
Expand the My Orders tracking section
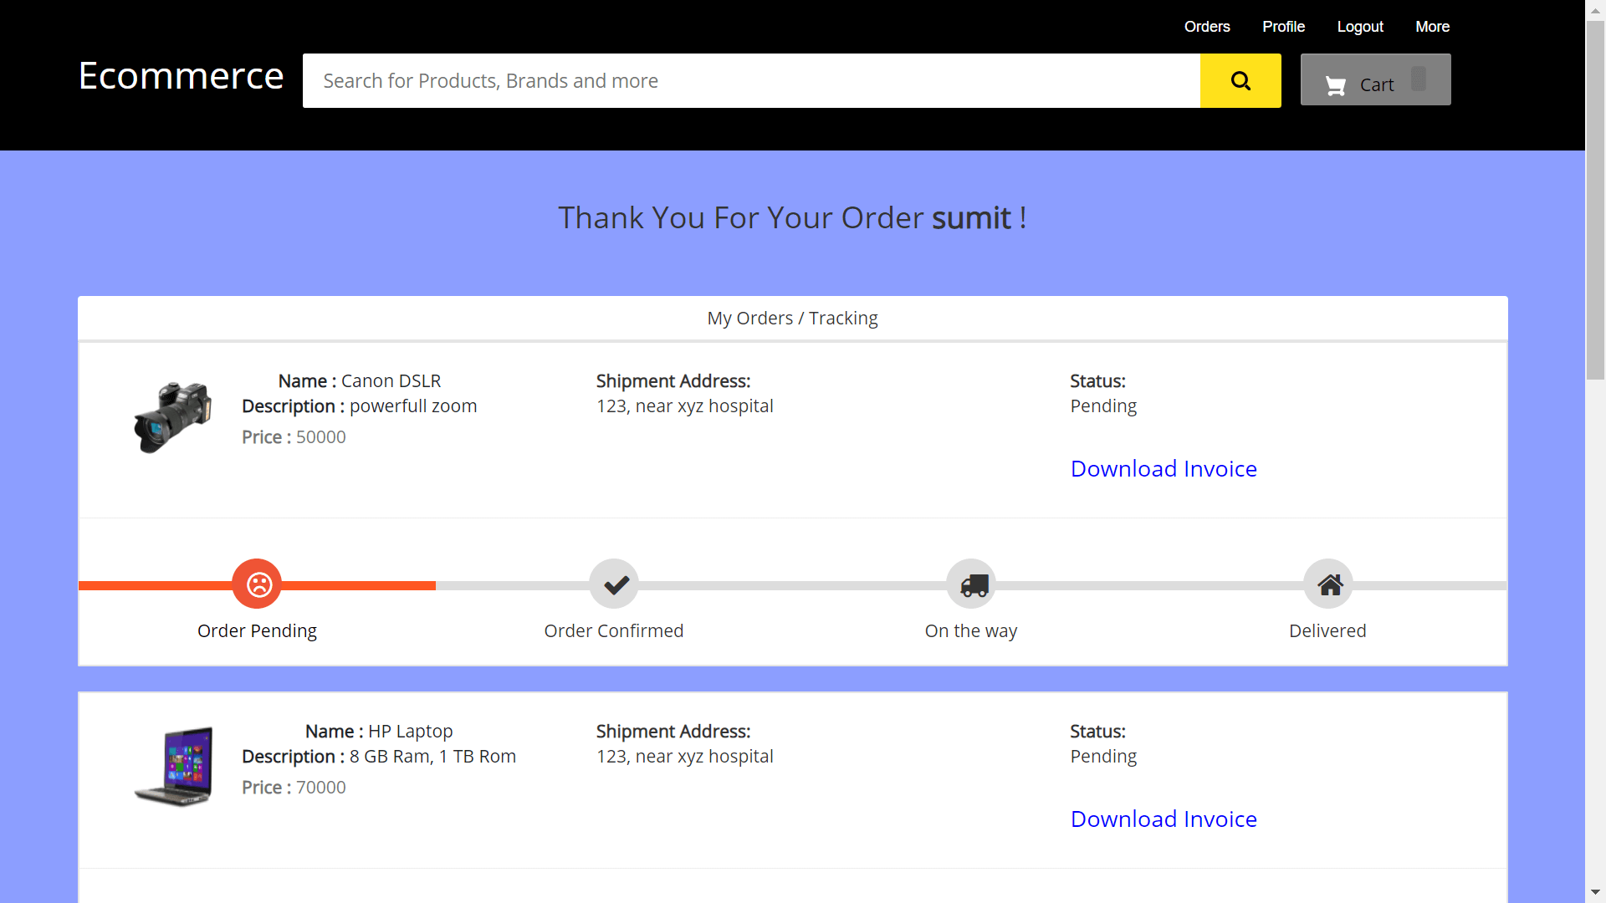click(x=792, y=318)
